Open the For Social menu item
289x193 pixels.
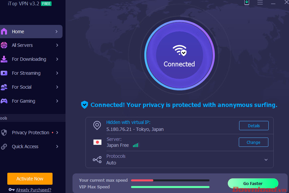22,87
